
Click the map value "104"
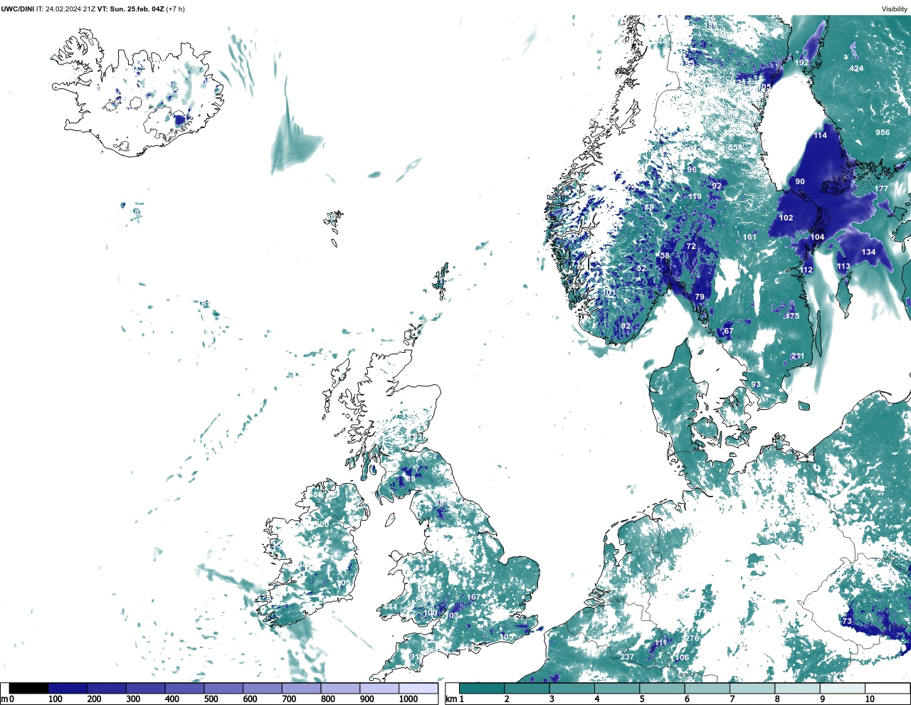click(x=817, y=237)
